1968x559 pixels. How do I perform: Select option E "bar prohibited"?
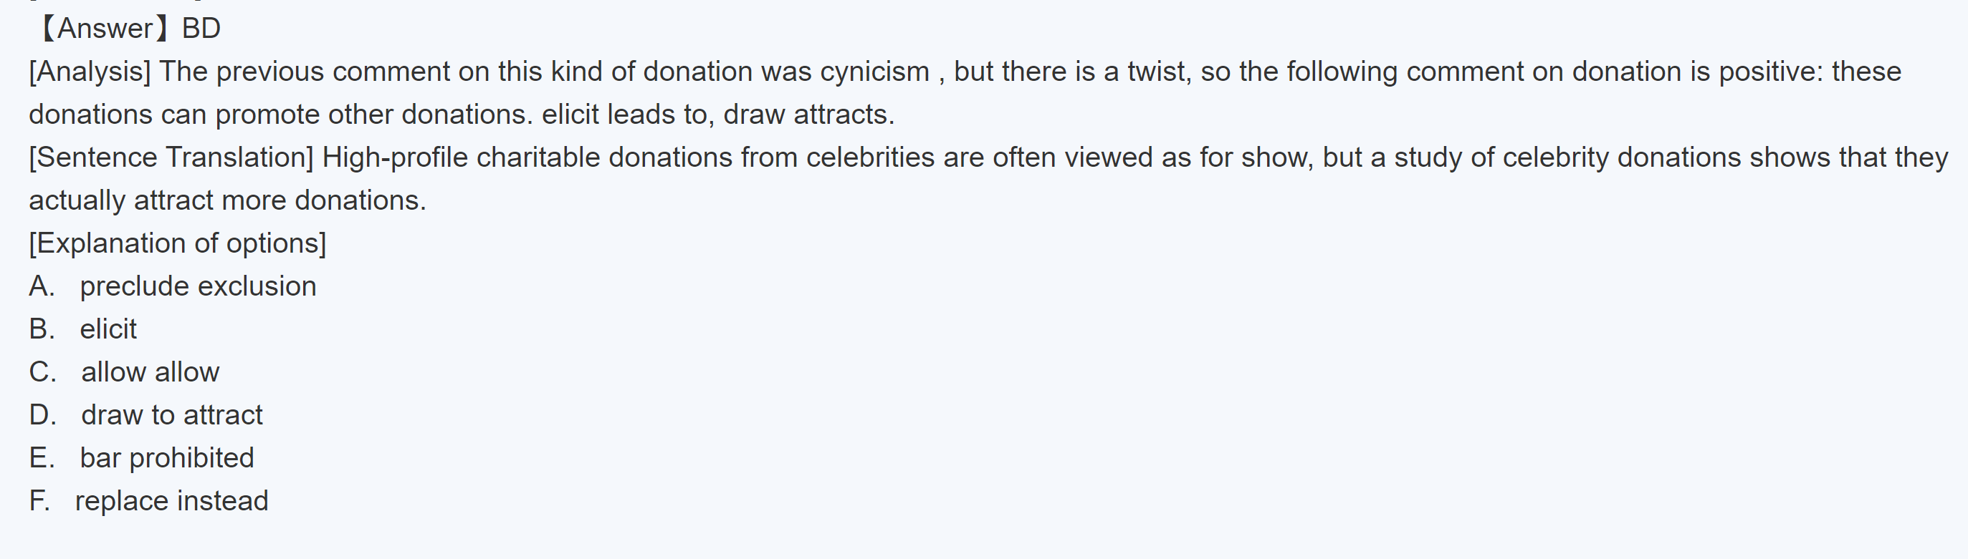pyautogui.click(x=166, y=457)
